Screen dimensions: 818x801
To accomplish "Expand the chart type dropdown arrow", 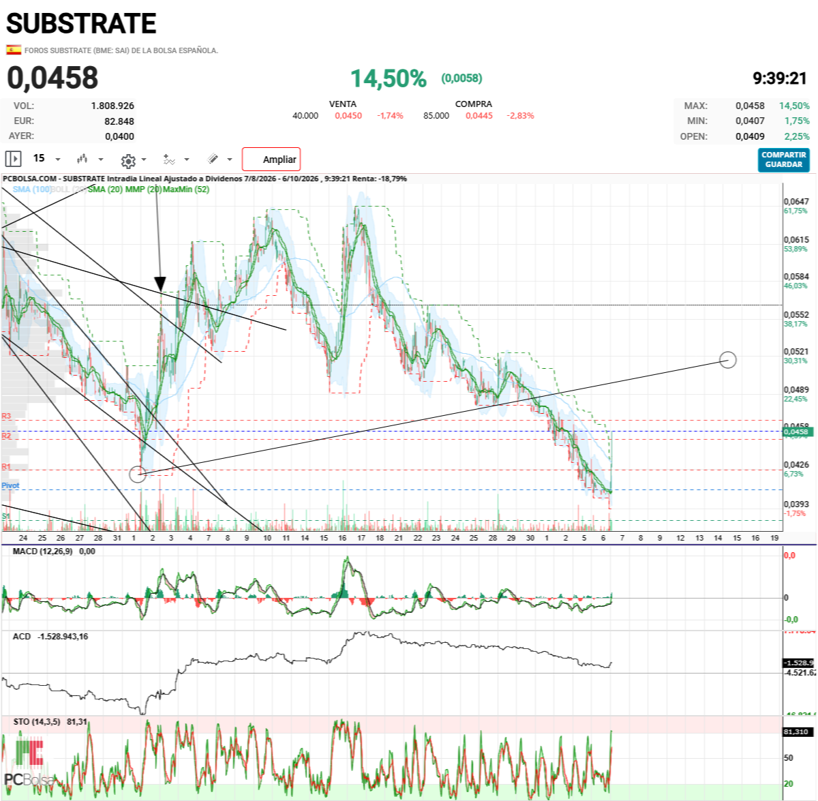I will (101, 160).
